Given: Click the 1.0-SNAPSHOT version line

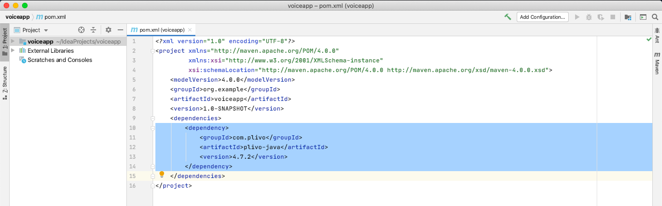Looking at the screenshot, I should pyautogui.click(x=227, y=109).
